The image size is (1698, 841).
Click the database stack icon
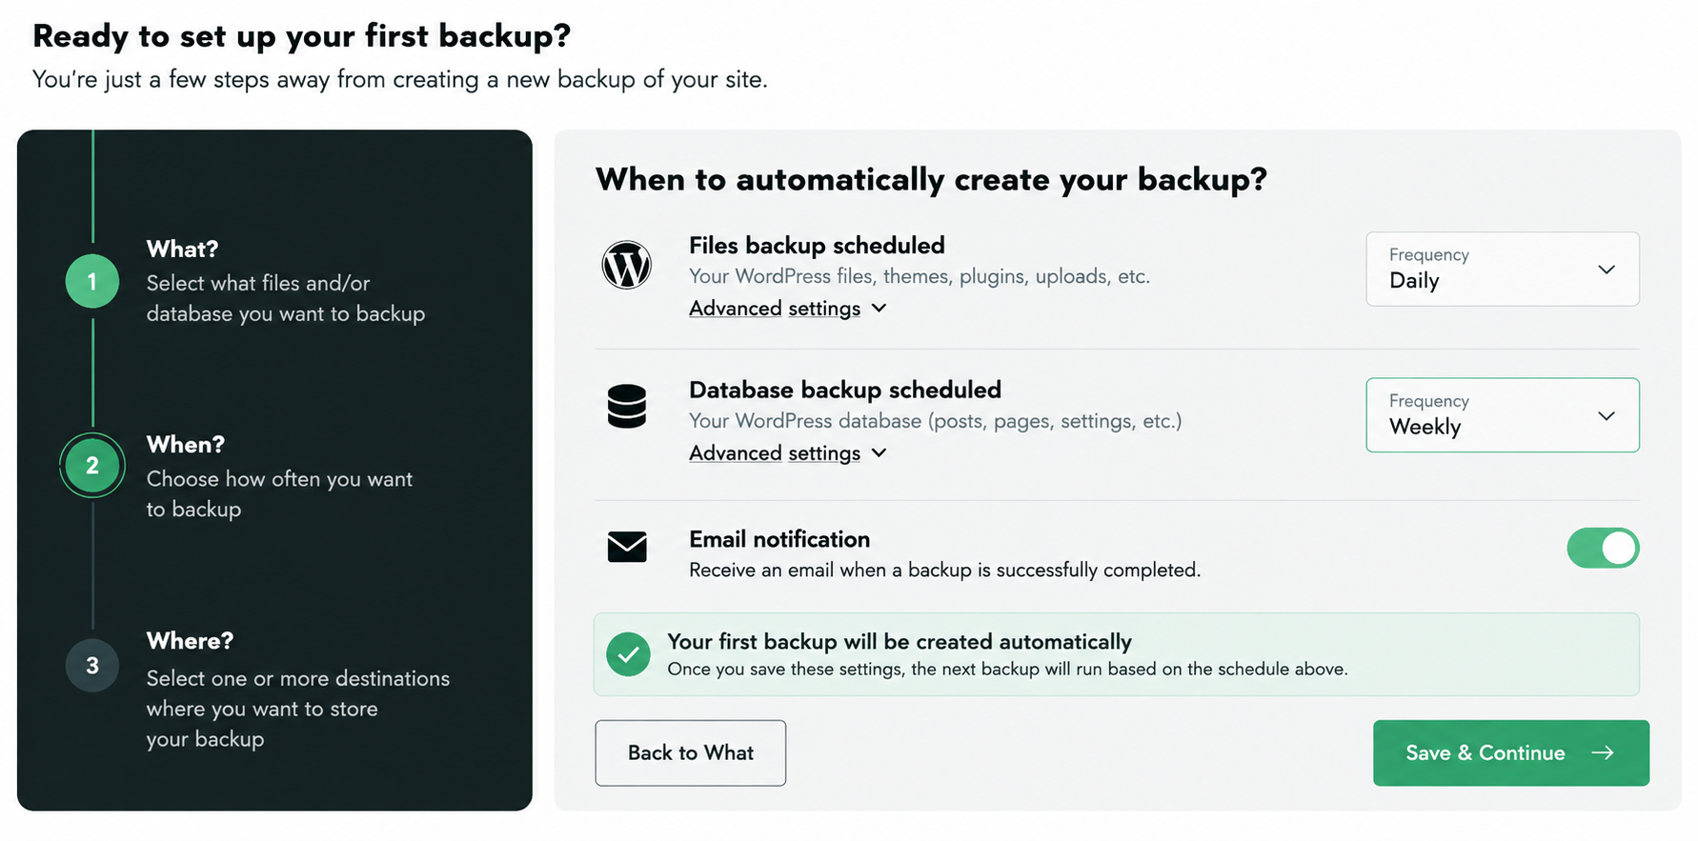(626, 407)
